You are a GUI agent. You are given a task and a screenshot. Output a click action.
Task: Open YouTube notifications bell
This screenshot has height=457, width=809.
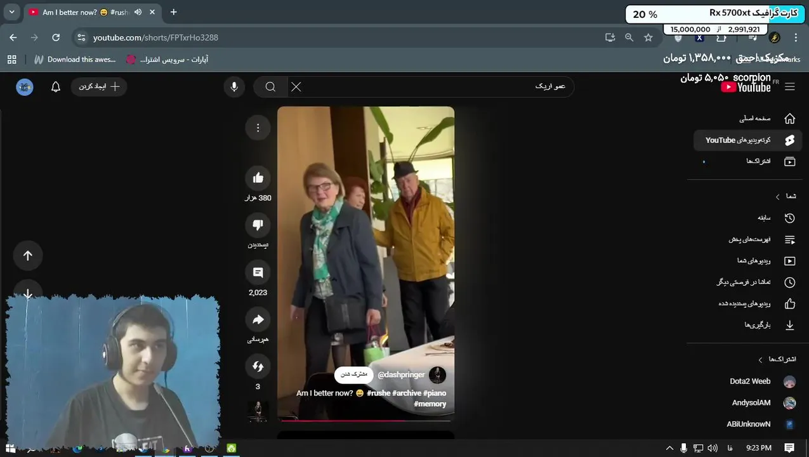pos(56,86)
